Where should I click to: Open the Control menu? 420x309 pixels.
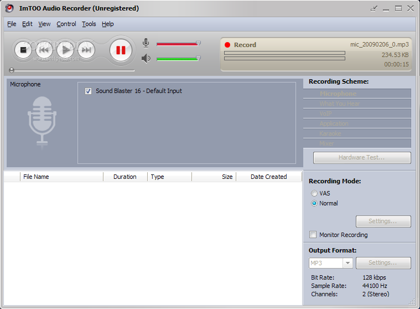pos(66,24)
